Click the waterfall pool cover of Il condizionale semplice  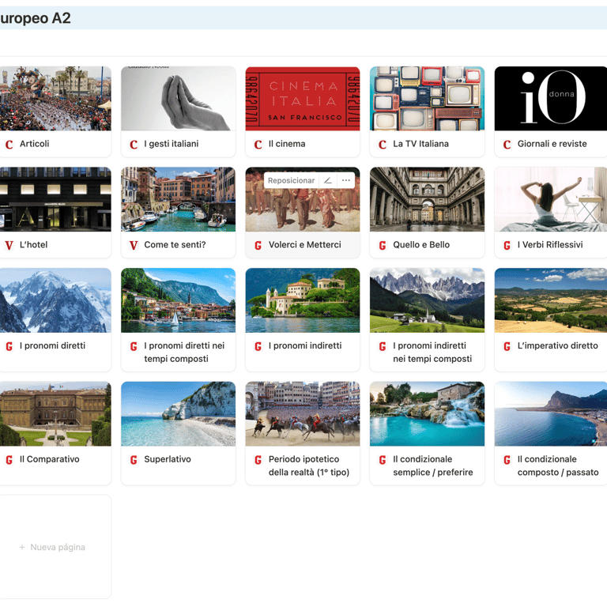(x=427, y=414)
